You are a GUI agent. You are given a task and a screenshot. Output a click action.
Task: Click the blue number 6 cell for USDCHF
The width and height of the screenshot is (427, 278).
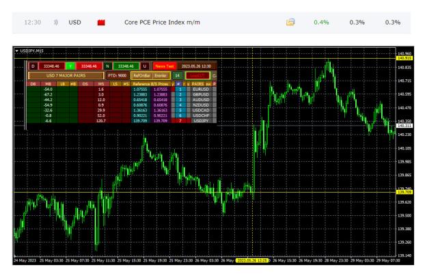(x=180, y=115)
